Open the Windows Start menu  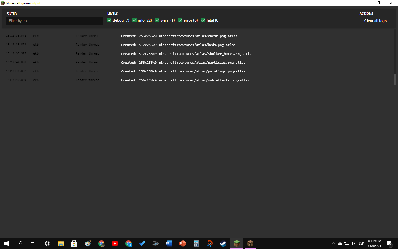pos(7,243)
